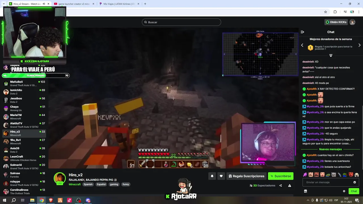Screen dimensions: 363x204
Task: Report stream with warning triangle icon
Action: (x=290, y=186)
